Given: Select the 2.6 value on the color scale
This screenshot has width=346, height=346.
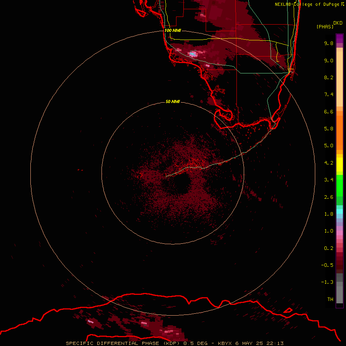Looking at the screenshot, I should 329,197.
